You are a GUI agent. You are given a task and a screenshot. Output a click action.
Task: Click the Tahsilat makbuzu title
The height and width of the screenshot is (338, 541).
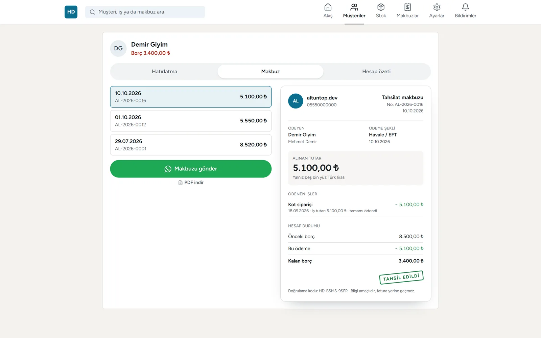402,97
